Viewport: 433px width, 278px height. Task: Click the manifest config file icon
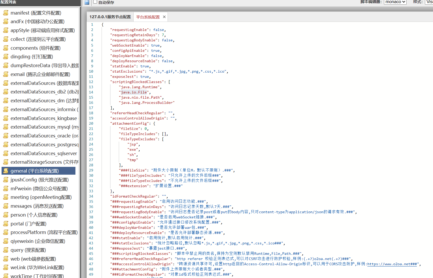(6, 13)
